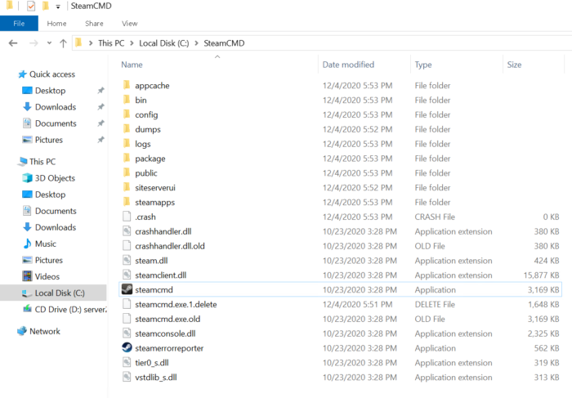The width and height of the screenshot is (572, 398).
Task: Select the dumps folder icon
Action: pos(127,129)
